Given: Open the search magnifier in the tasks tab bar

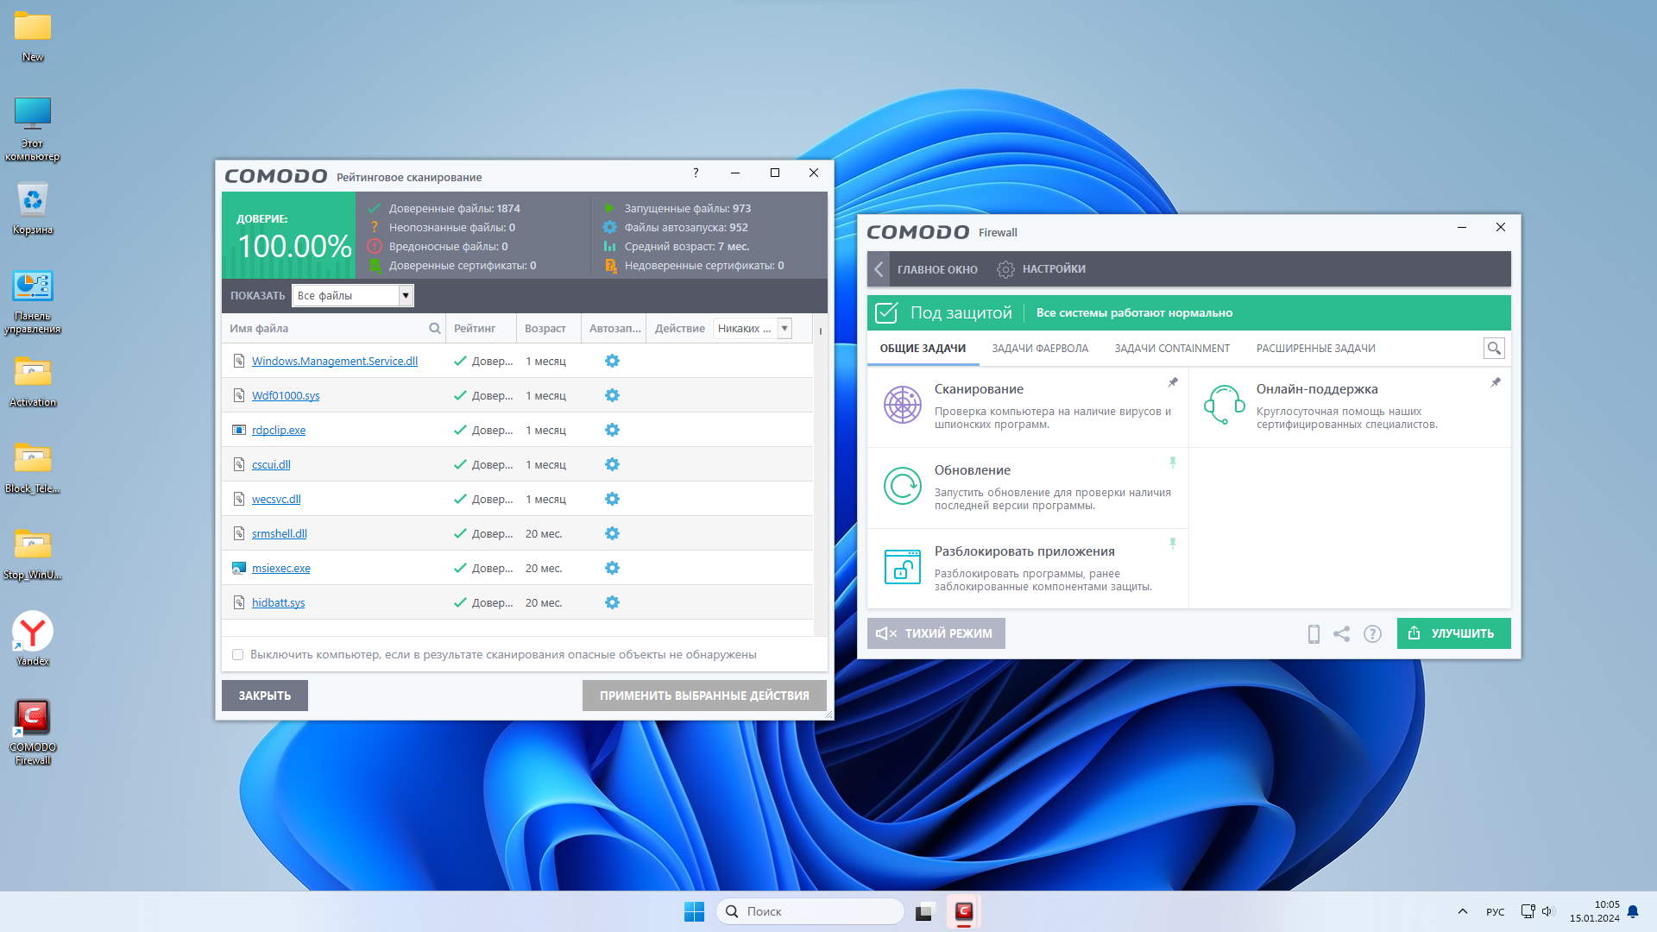Looking at the screenshot, I should (x=1494, y=349).
